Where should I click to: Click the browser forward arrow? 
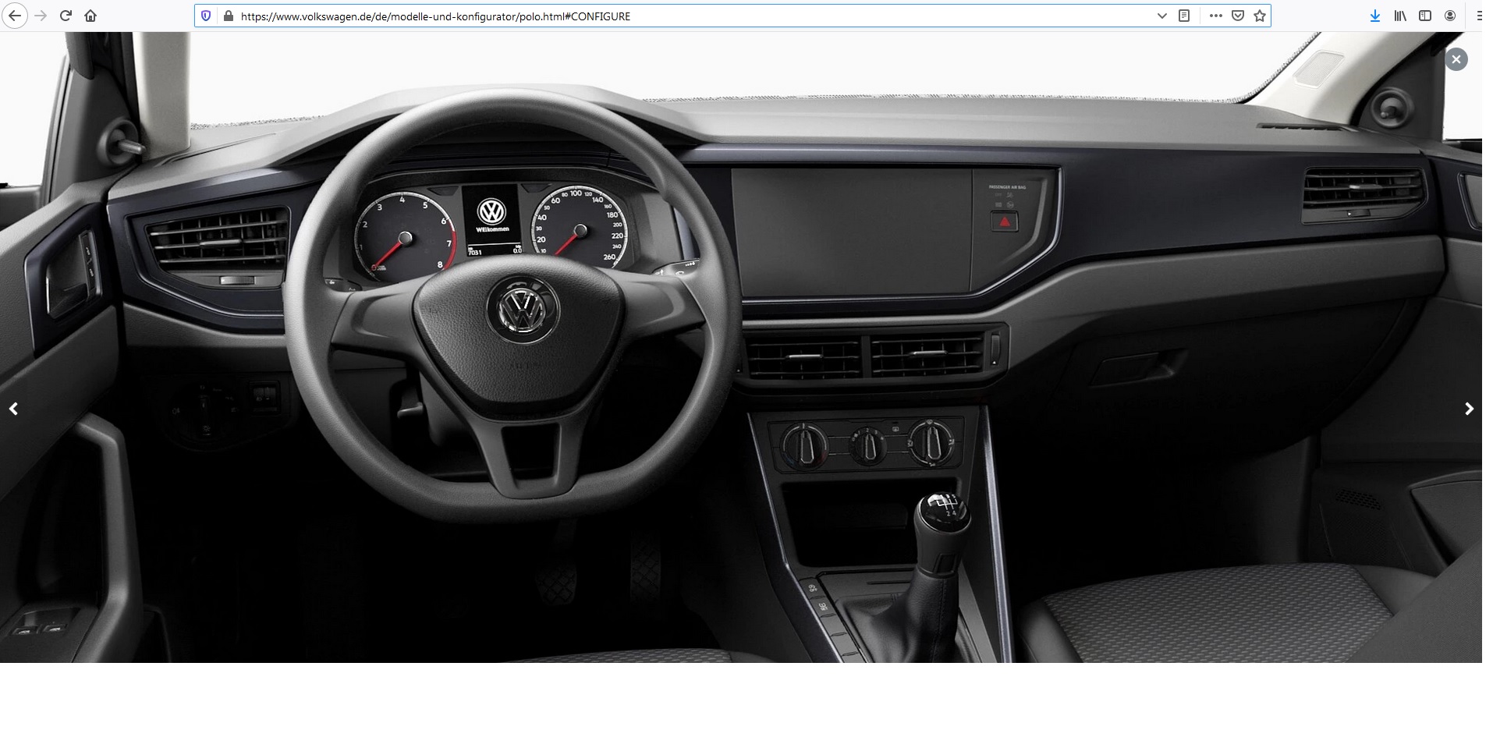41,16
